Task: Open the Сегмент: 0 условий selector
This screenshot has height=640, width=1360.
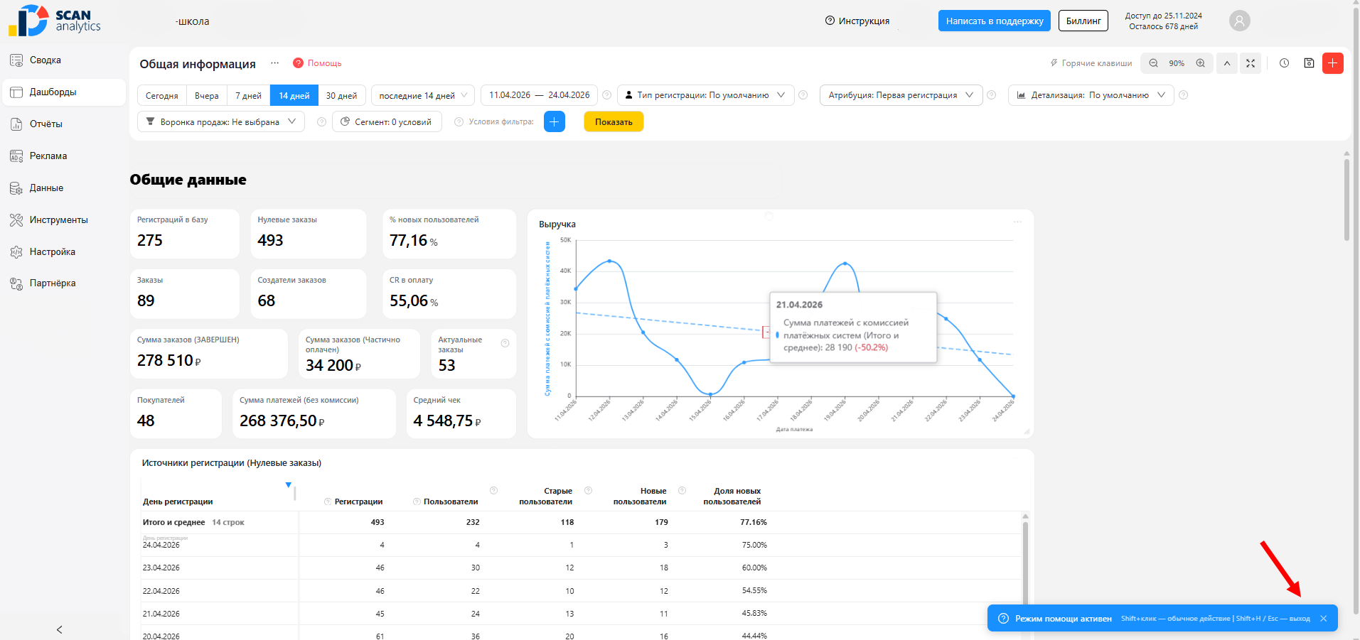Action: tap(387, 122)
